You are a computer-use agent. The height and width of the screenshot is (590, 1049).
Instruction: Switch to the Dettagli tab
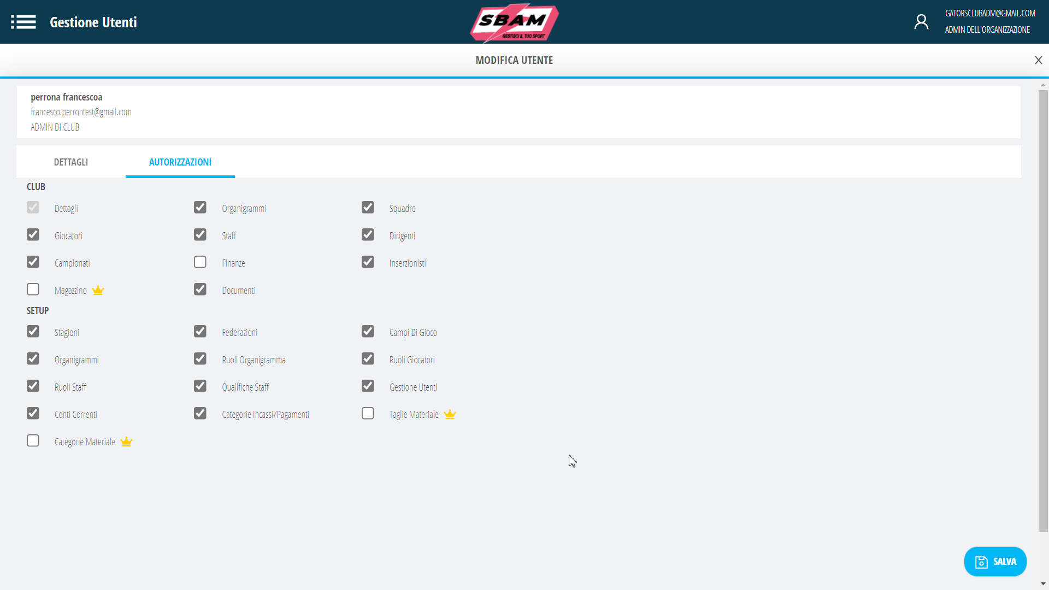tap(71, 162)
